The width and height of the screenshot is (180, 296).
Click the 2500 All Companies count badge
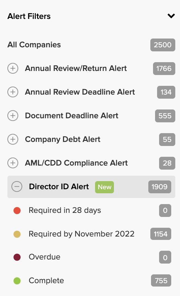(x=163, y=45)
